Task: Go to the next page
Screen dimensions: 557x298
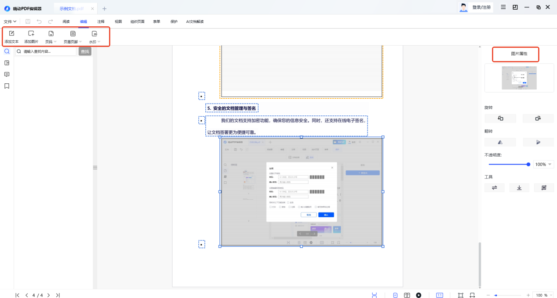Action: click(x=48, y=295)
